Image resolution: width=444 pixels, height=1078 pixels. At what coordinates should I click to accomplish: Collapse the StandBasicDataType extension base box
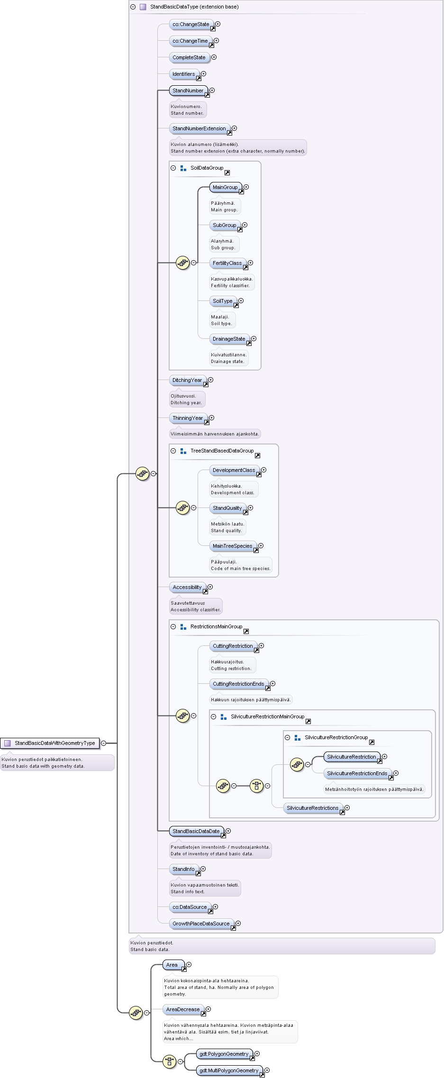(x=133, y=7)
